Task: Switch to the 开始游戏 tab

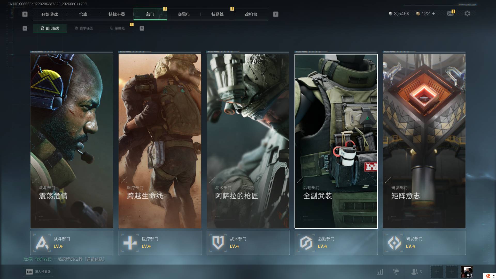Action: click(x=50, y=14)
